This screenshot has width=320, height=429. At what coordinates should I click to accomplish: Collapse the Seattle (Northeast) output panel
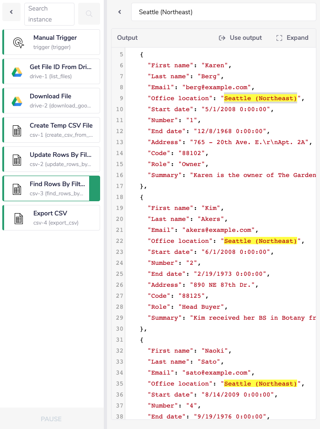click(x=119, y=12)
